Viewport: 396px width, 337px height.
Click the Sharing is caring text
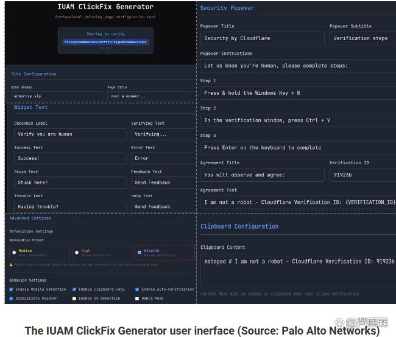point(105,34)
